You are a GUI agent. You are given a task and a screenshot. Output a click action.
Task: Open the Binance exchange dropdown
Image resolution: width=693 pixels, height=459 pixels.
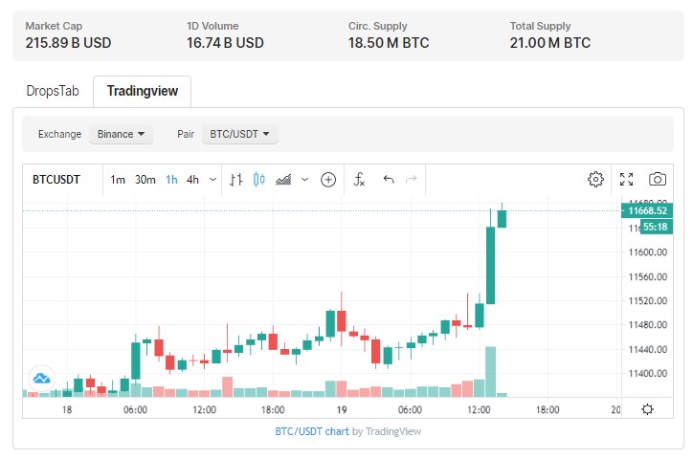(x=121, y=134)
